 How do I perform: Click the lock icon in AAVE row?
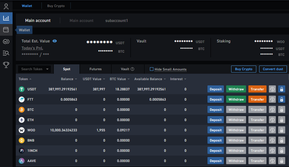click(x=282, y=161)
